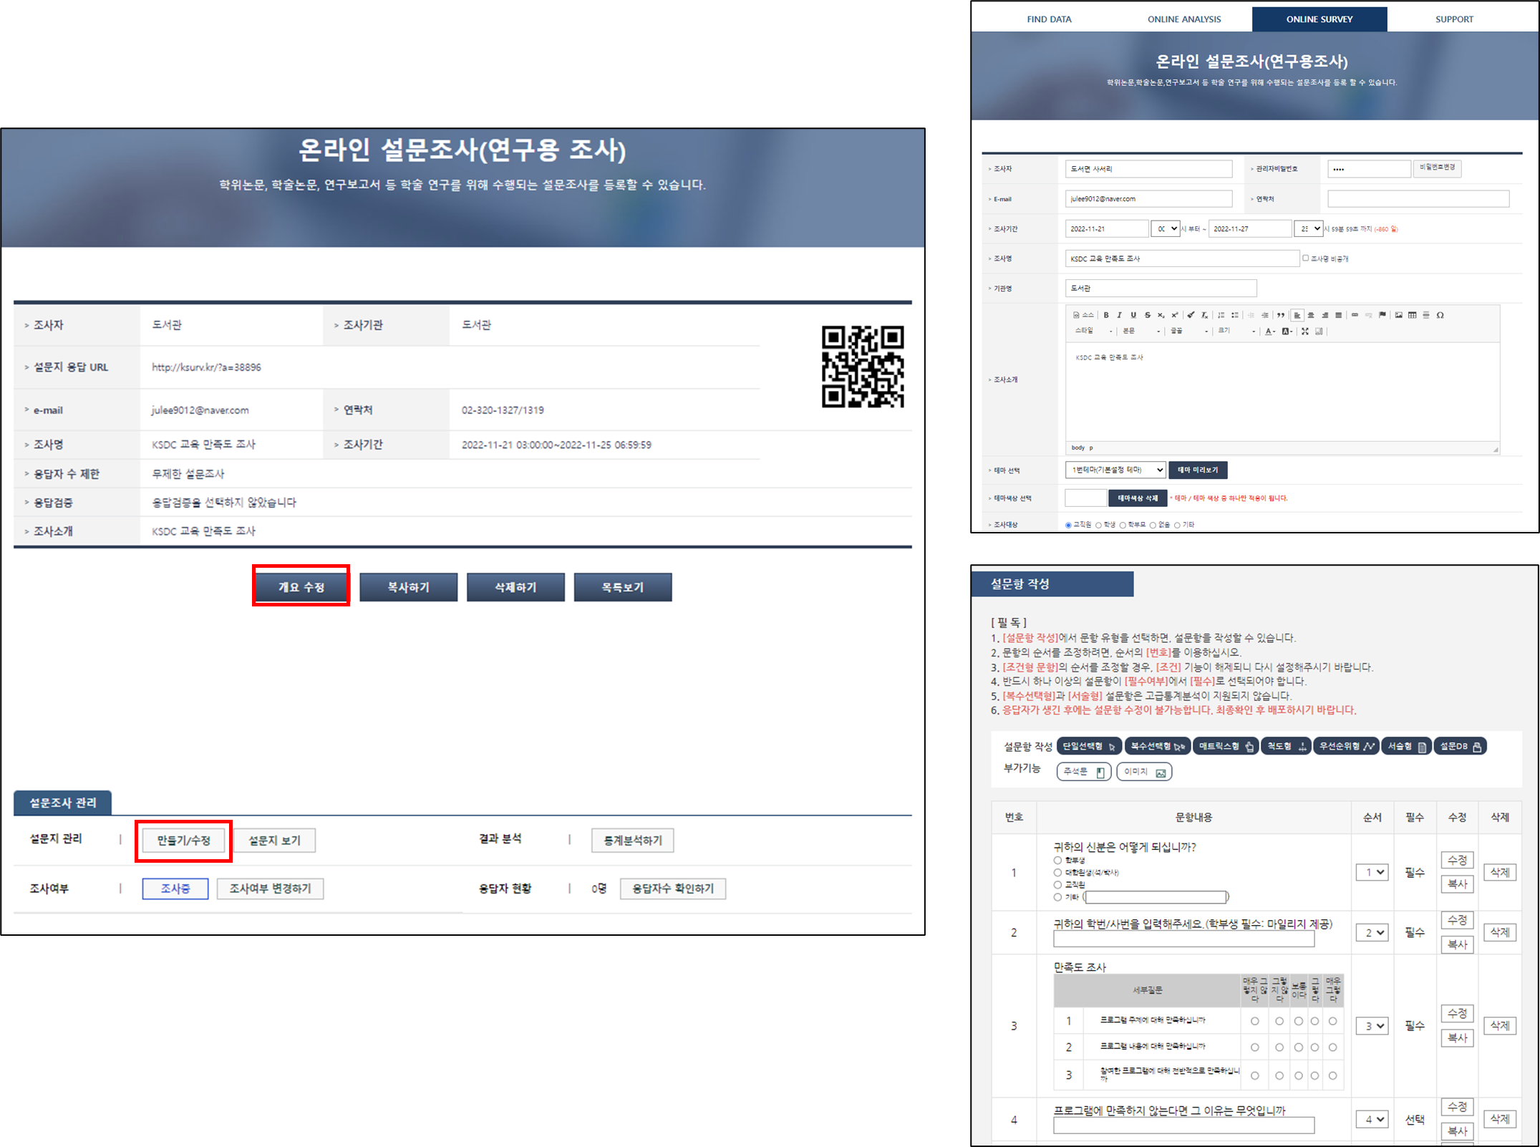Screen dimensions: 1540x1147
Task: Insert an image using the editor toolbar
Action: click(1398, 315)
